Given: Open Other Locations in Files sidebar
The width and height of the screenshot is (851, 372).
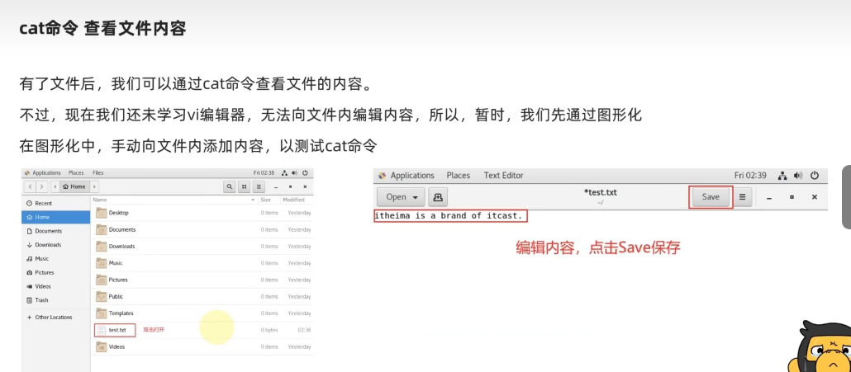Looking at the screenshot, I should coord(53,318).
